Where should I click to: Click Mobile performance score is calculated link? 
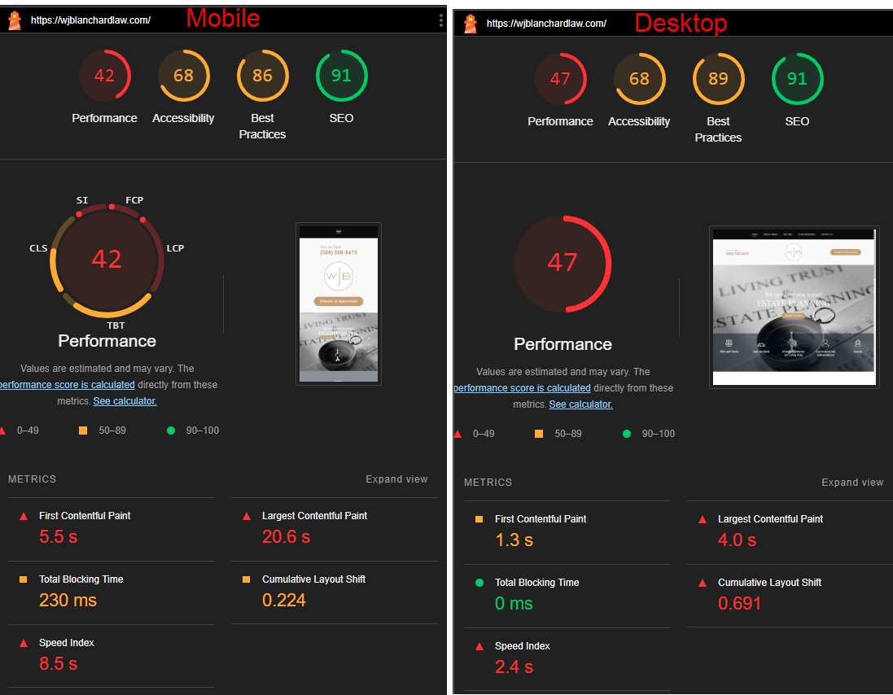coord(67,385)
